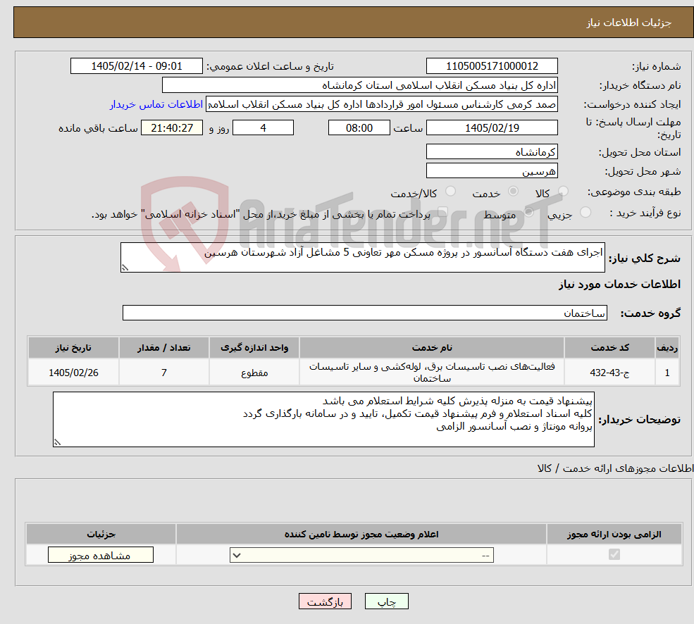Click the request creator field
Viewport: 694px width, 624px height.
(x=381, y=104)
